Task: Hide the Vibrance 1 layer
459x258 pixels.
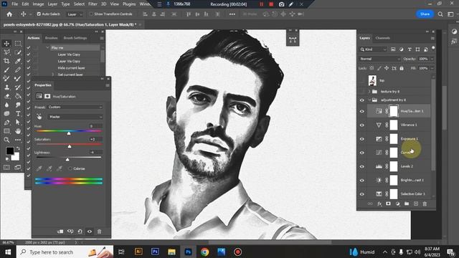Action: [x=361, y=125]
